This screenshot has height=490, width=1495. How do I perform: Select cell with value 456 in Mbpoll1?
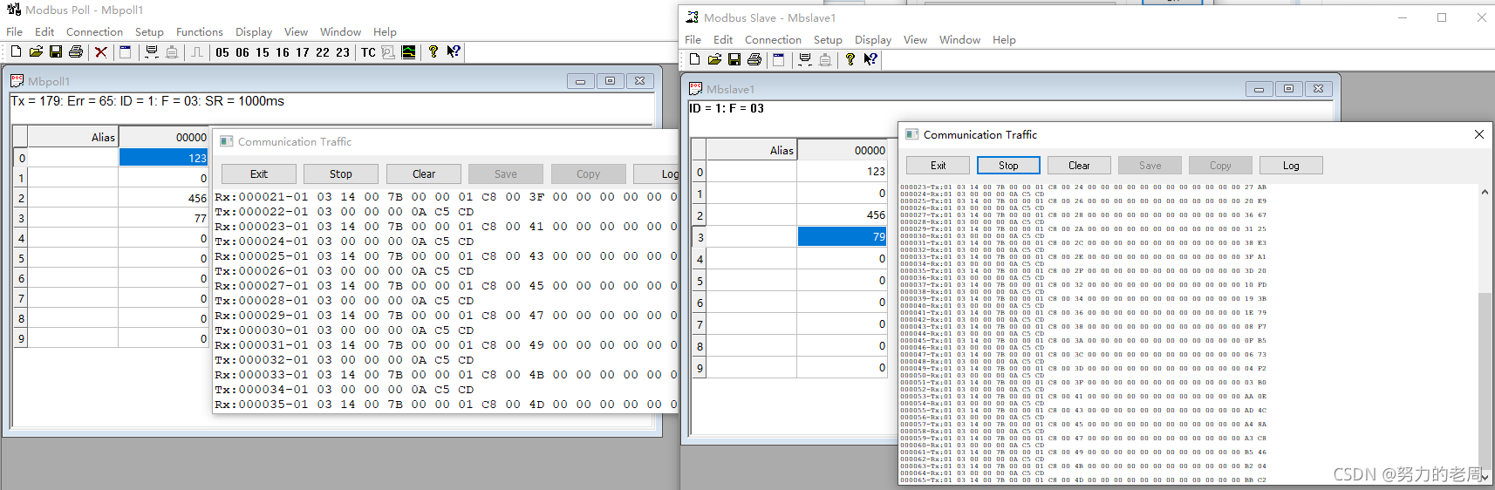[x=163, y=198]
